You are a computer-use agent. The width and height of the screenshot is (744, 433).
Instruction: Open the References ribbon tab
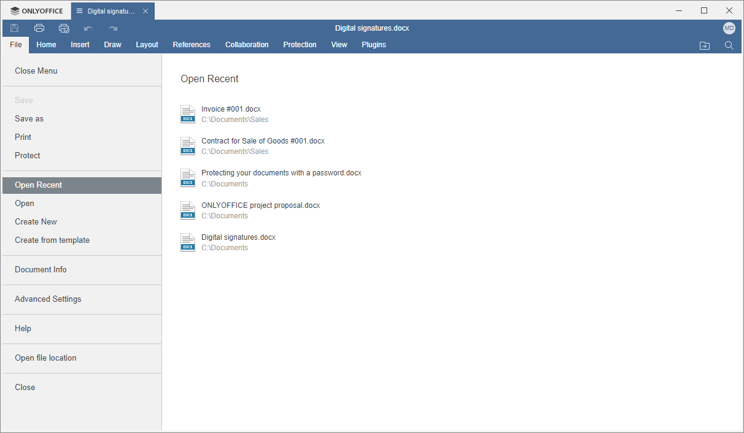pos(191,44)
